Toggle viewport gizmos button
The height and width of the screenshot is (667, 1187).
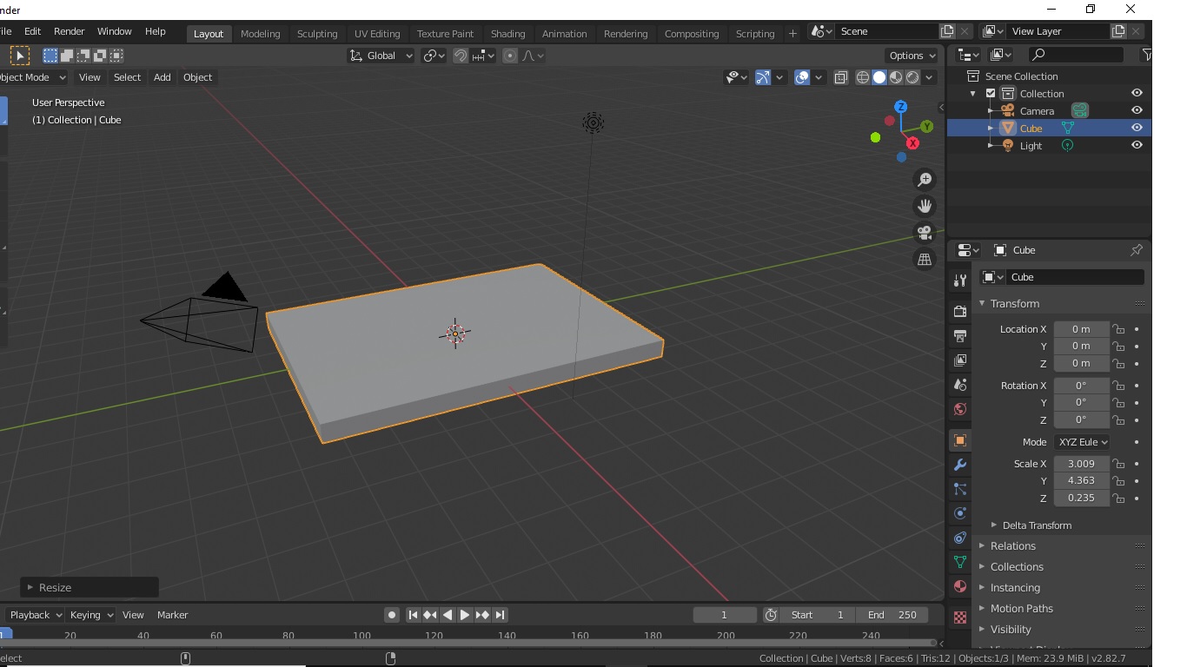point(762,77)
